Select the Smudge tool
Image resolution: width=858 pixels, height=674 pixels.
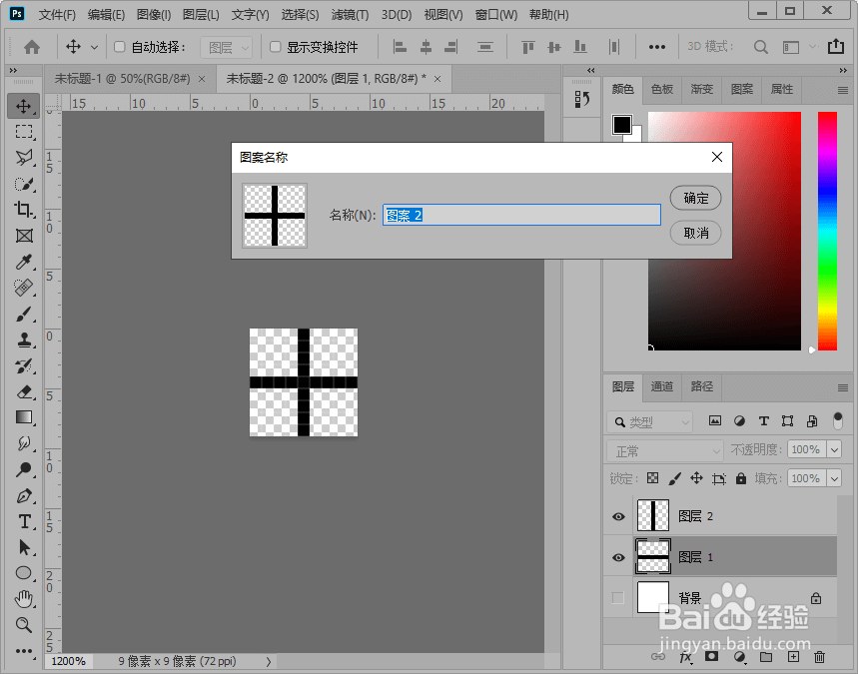(x=24, y=443)
